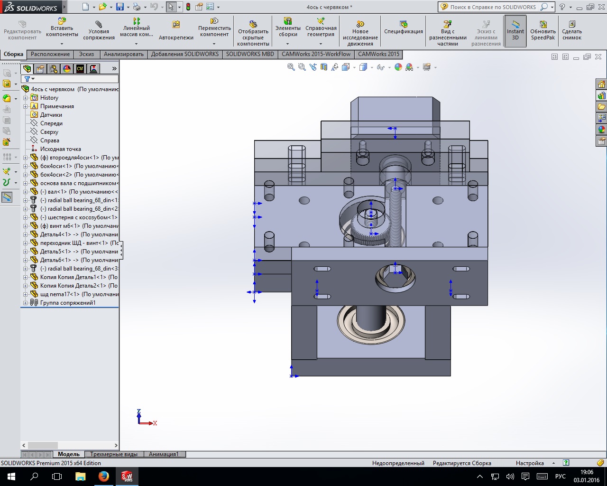Click Спецификация (Bill of Materials) icon
Screen dimensions: 607x486
pos(403,28)
